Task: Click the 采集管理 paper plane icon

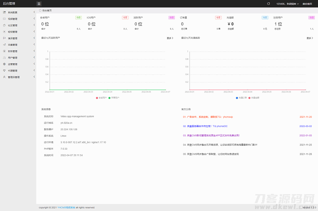Action: tap(4, 45)
